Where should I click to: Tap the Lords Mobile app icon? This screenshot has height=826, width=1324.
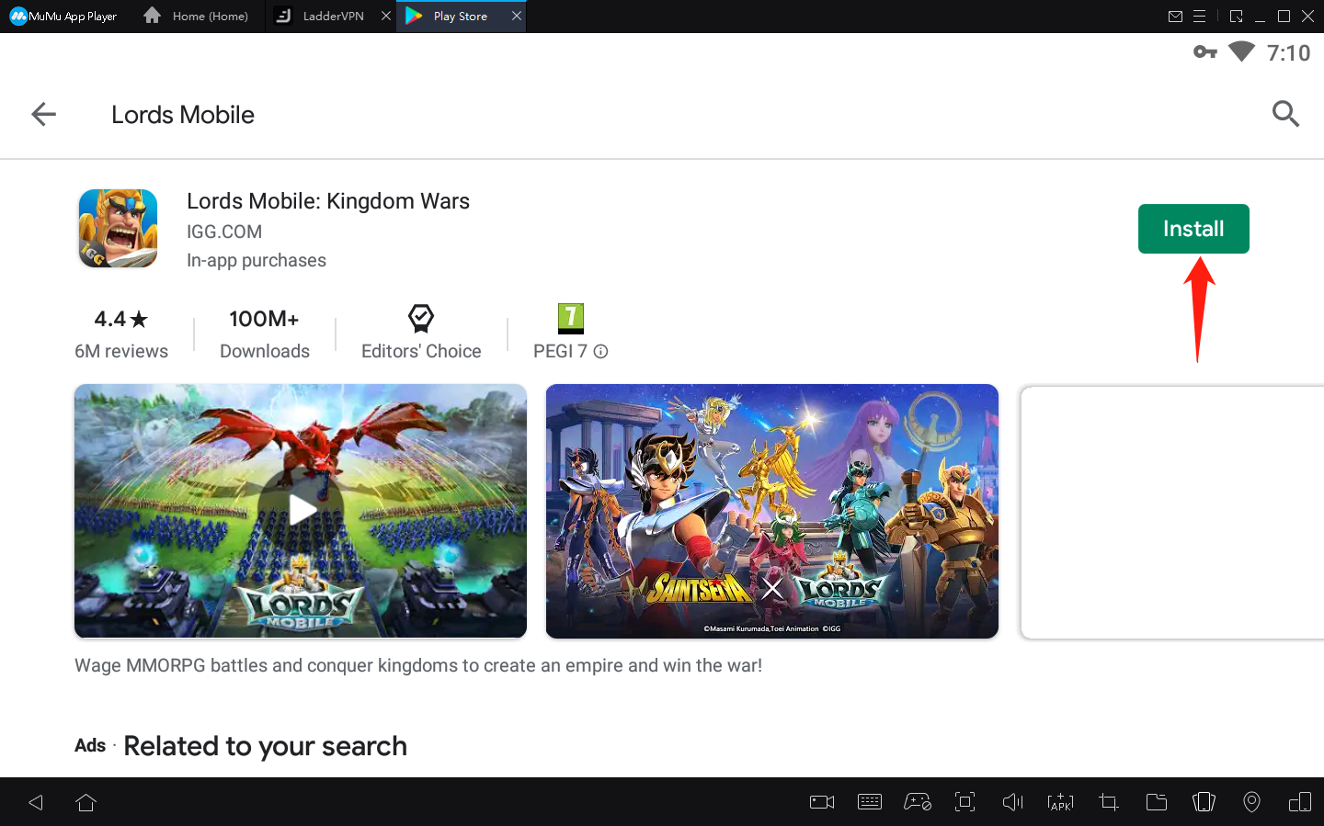pyautogui.click(x=118, y=229)
